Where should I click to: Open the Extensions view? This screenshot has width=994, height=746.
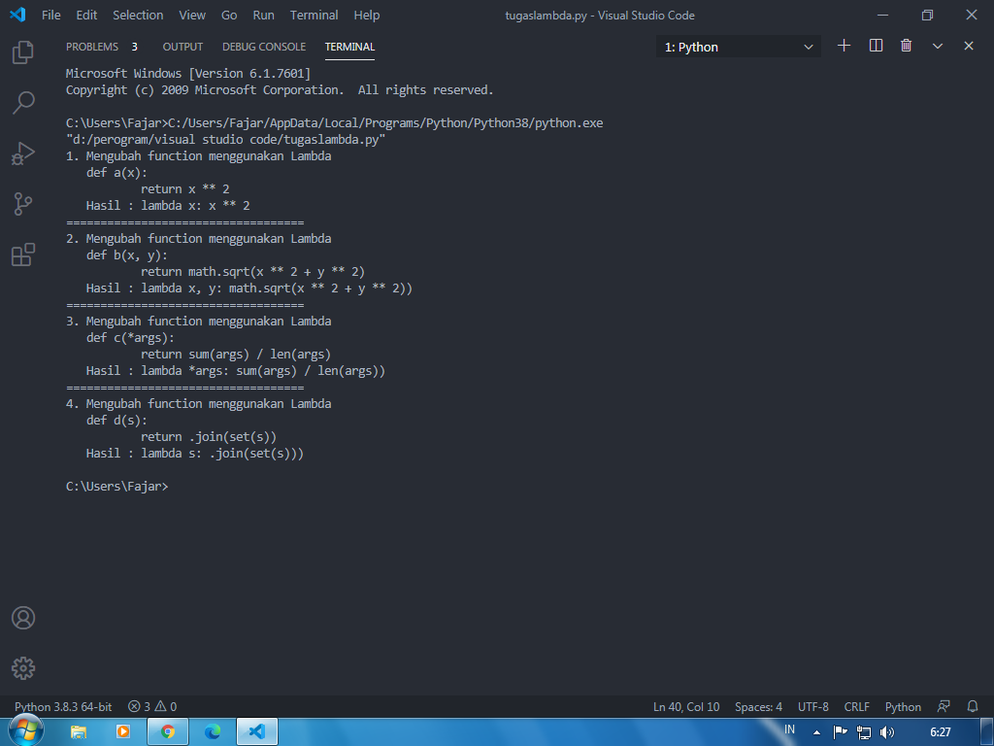(23, 254)
